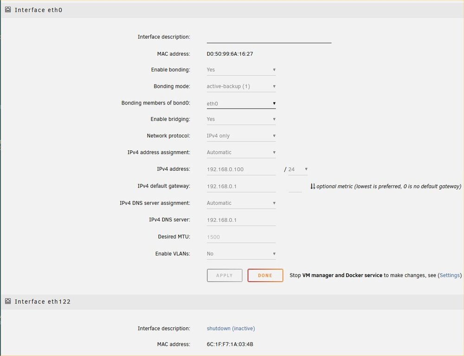Click the Enable bonding label
This screenshot has height=356, width=464.
pos(171,70)
